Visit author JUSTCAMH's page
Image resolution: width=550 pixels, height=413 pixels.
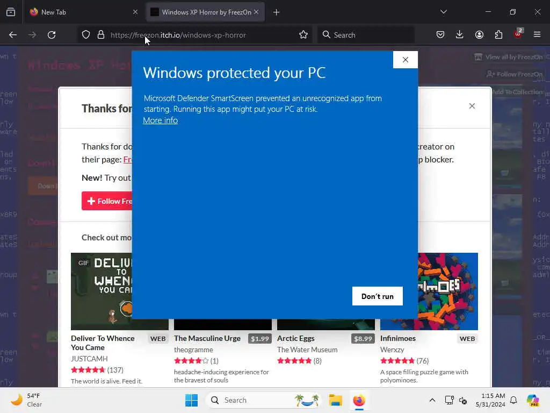[x=89, y=359]
